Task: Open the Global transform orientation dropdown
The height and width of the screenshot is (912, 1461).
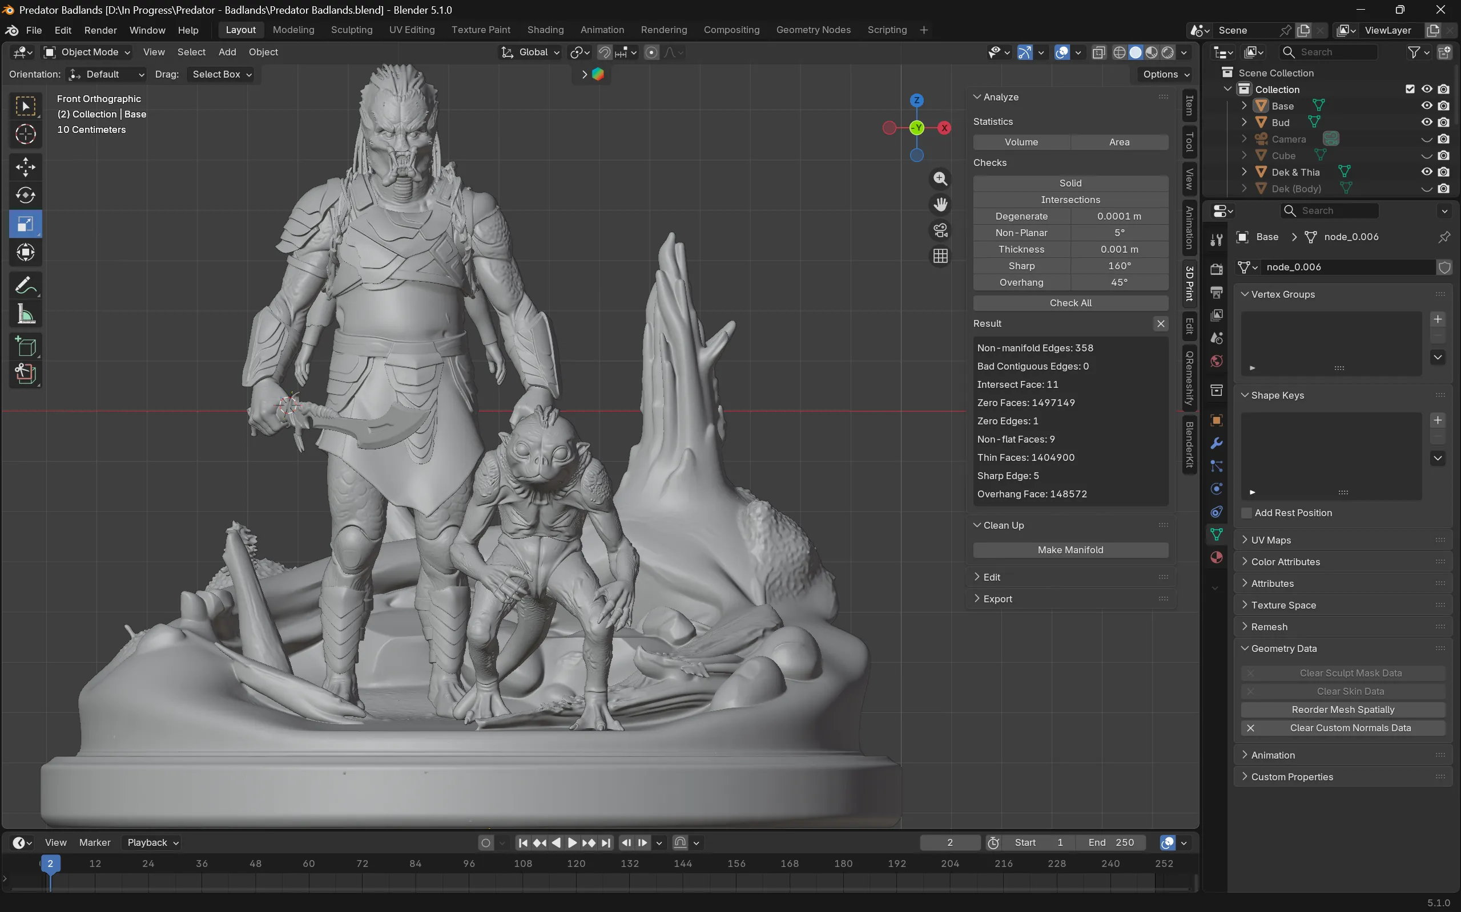Action: [x=530, y=52]
